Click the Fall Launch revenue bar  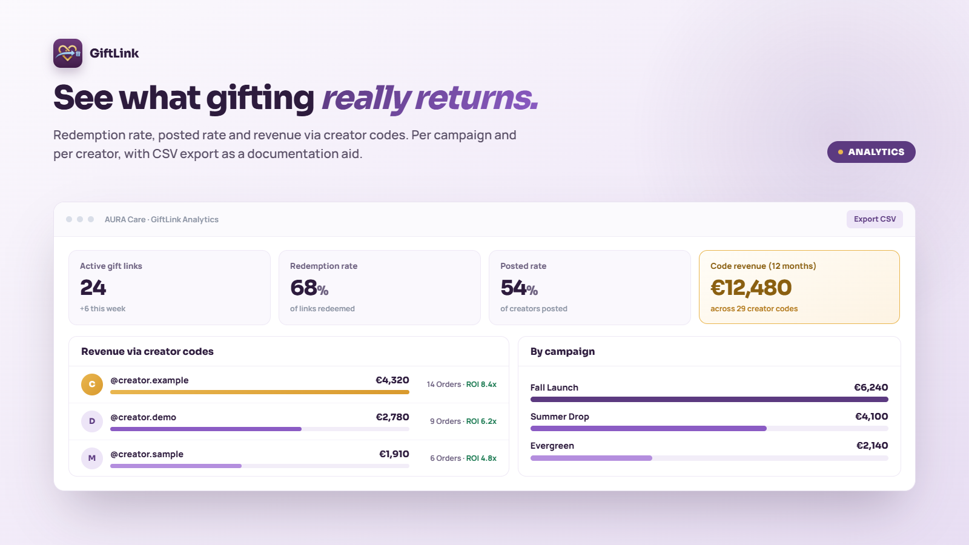click(x=709, y=400)
